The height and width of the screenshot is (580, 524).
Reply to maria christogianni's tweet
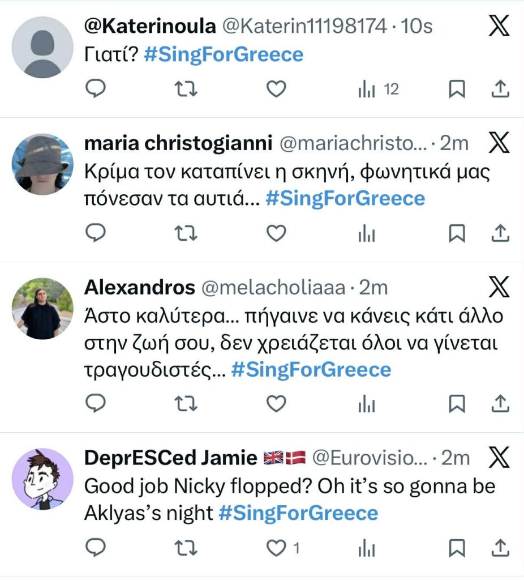[95, 233]
